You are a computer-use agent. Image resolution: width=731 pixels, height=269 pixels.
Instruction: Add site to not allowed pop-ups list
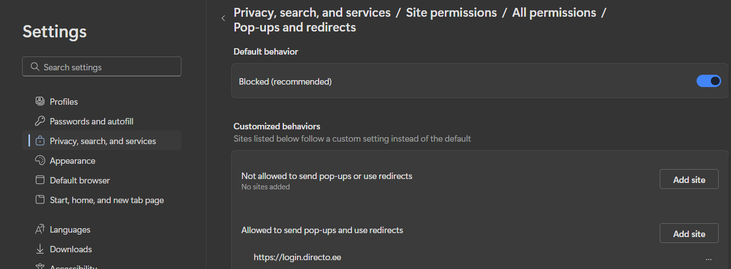[689, 179]
